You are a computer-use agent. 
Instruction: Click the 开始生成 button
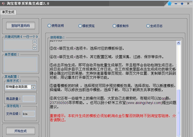(x=21, y=131)
